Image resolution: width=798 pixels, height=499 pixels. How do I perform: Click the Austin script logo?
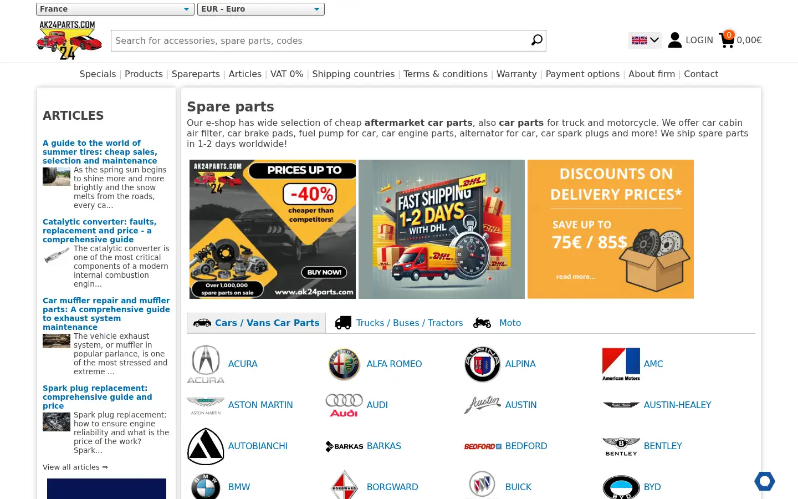(483, 405)
